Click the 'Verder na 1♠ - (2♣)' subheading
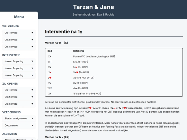 click(x=57, y=137)
